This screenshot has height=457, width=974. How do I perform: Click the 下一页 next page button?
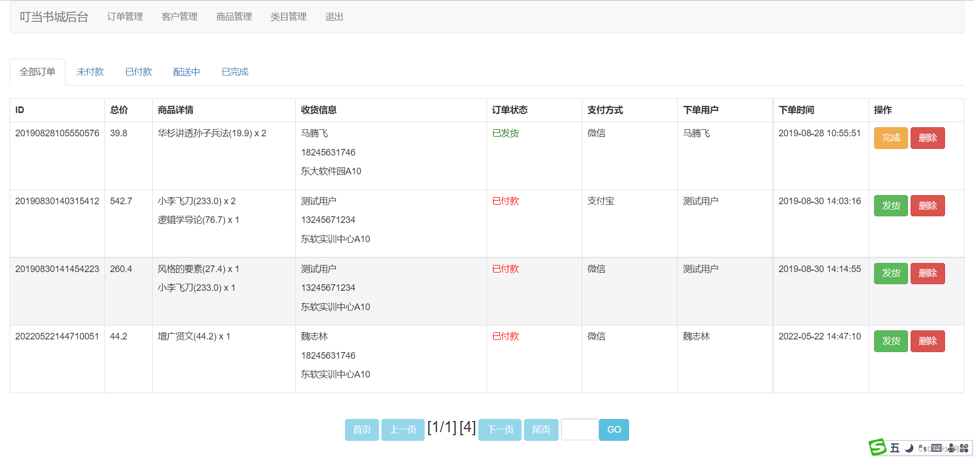click(500, 430)
